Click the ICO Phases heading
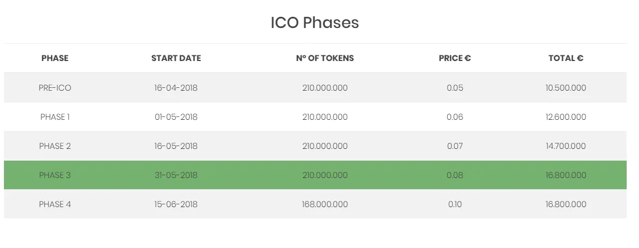Image resolution: width=639 pixels, height=248 pixels. 315,22
